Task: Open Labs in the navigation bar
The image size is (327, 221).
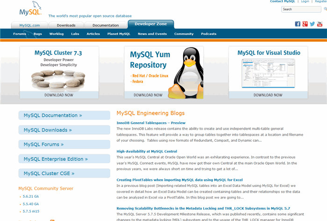Action: coord(75,34)
